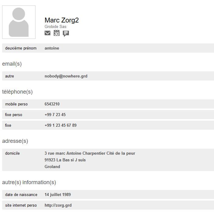Viewport: 214px width, 220px height.
Task: Open the personal website http://zorg.grd
Action: point(58,205)
